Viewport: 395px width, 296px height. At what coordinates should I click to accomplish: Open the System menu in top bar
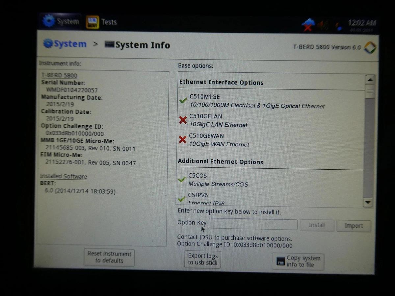(62, 22)
